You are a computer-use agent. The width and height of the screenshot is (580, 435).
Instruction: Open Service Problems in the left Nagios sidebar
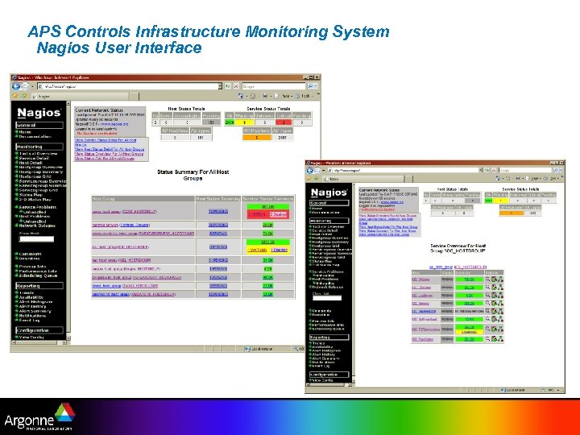tap(38, 207)
